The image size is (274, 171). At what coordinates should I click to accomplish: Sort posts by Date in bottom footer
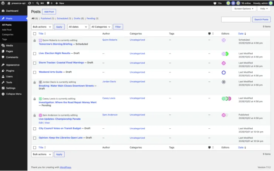tap(242, 147)
